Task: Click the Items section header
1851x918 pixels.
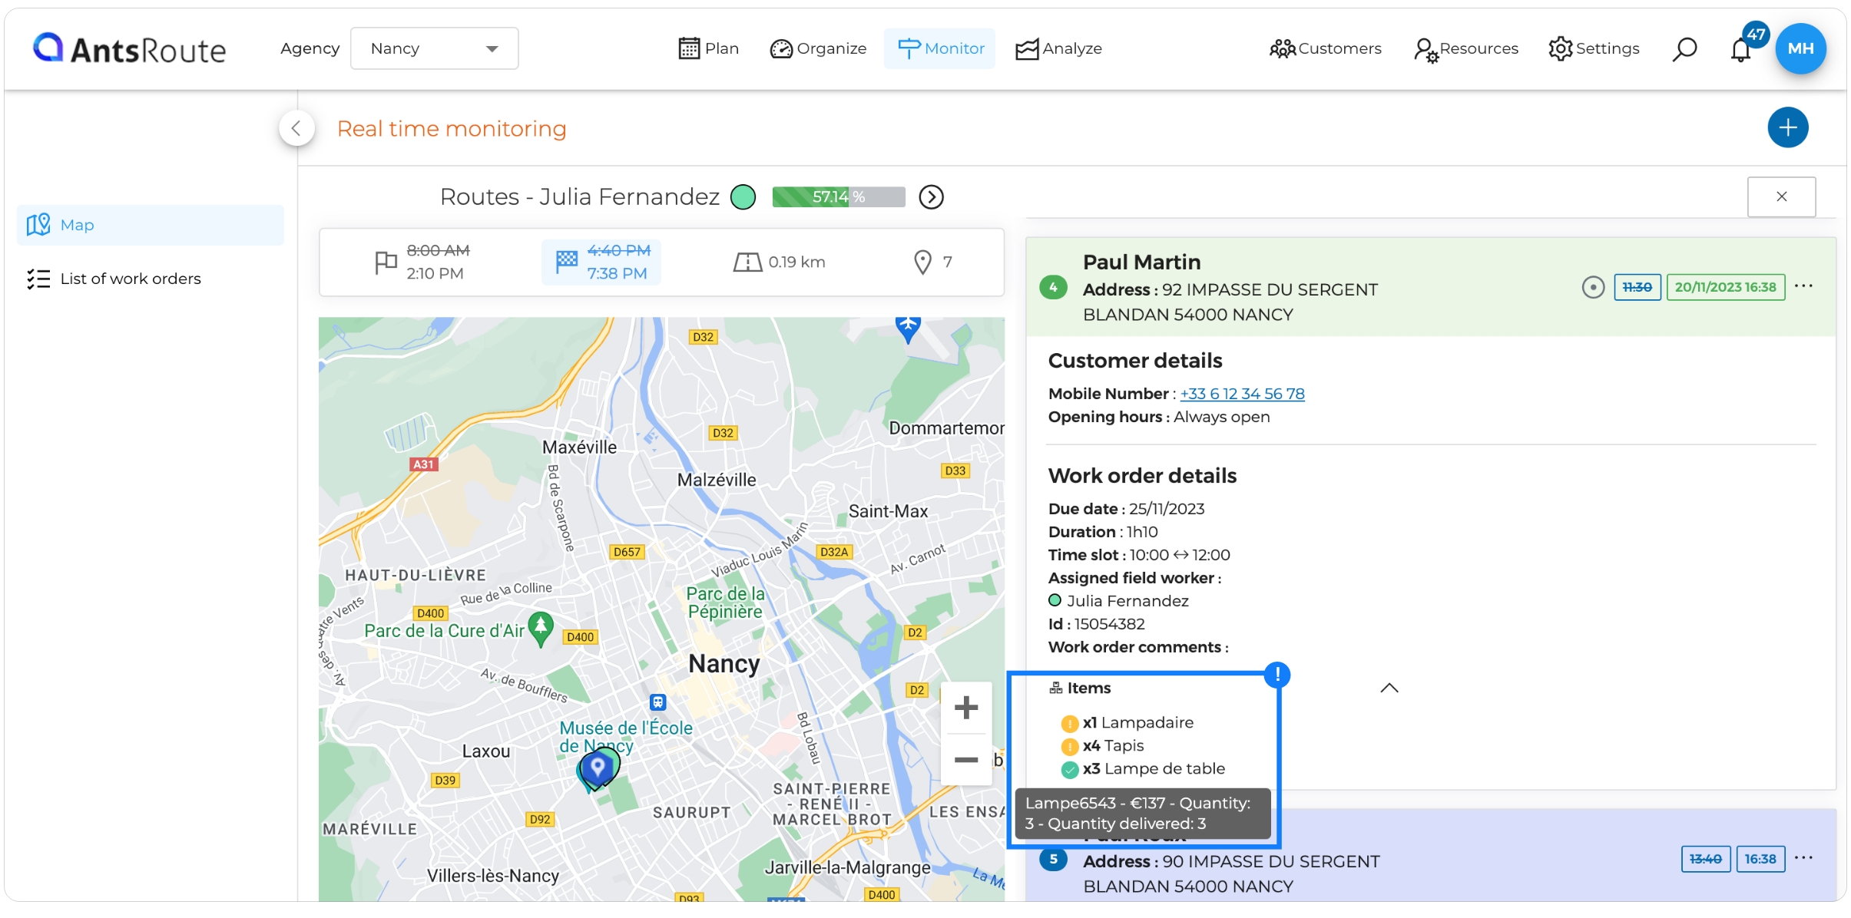Action: tap(1080, 688)
